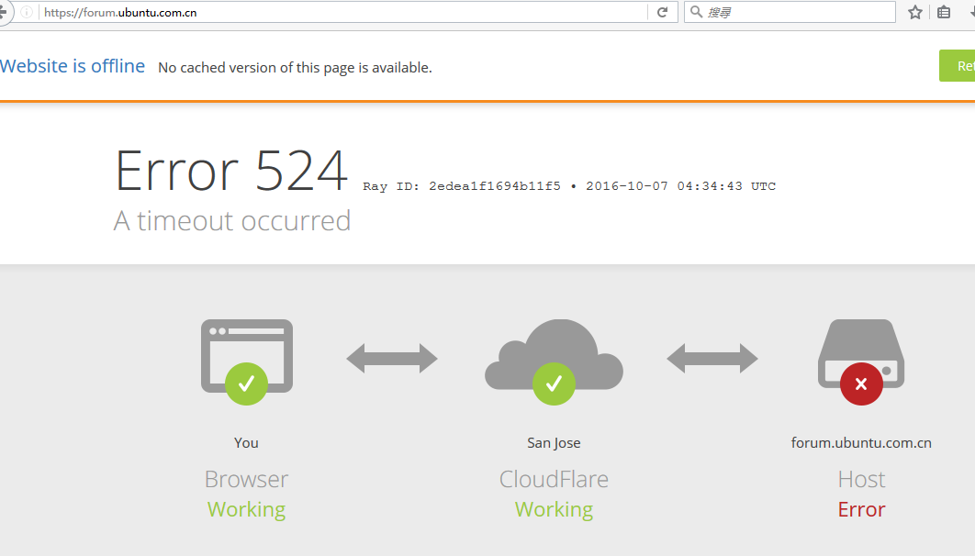Image resolution: width=975 pixels, height=556 pixels.
Task: Click 'Working' status under Browser
Action: coord(246,510)
